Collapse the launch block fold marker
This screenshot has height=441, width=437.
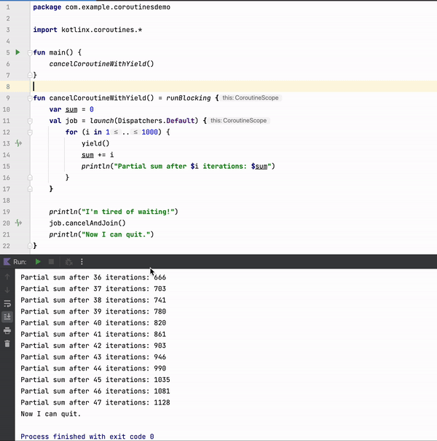click(x=30, y=120)
